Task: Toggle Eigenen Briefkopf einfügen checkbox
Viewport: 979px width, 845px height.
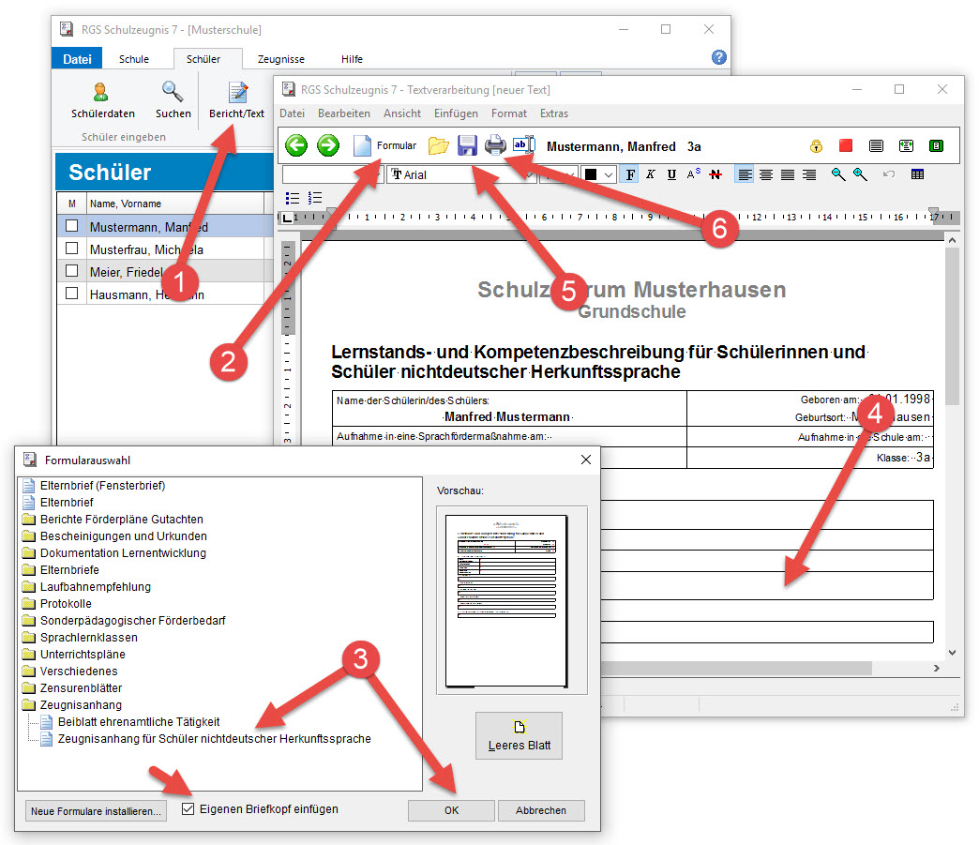Action: (x=188, y=808)
